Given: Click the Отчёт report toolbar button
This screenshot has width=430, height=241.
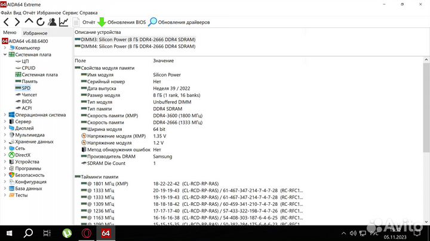Looking at the screenshot, I should (84, 22).
